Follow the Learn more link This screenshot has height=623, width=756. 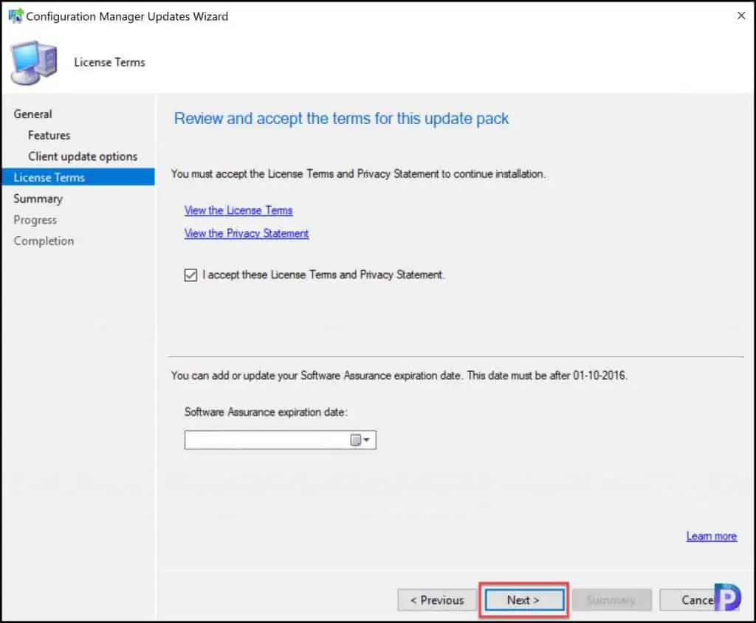[711, 536]
